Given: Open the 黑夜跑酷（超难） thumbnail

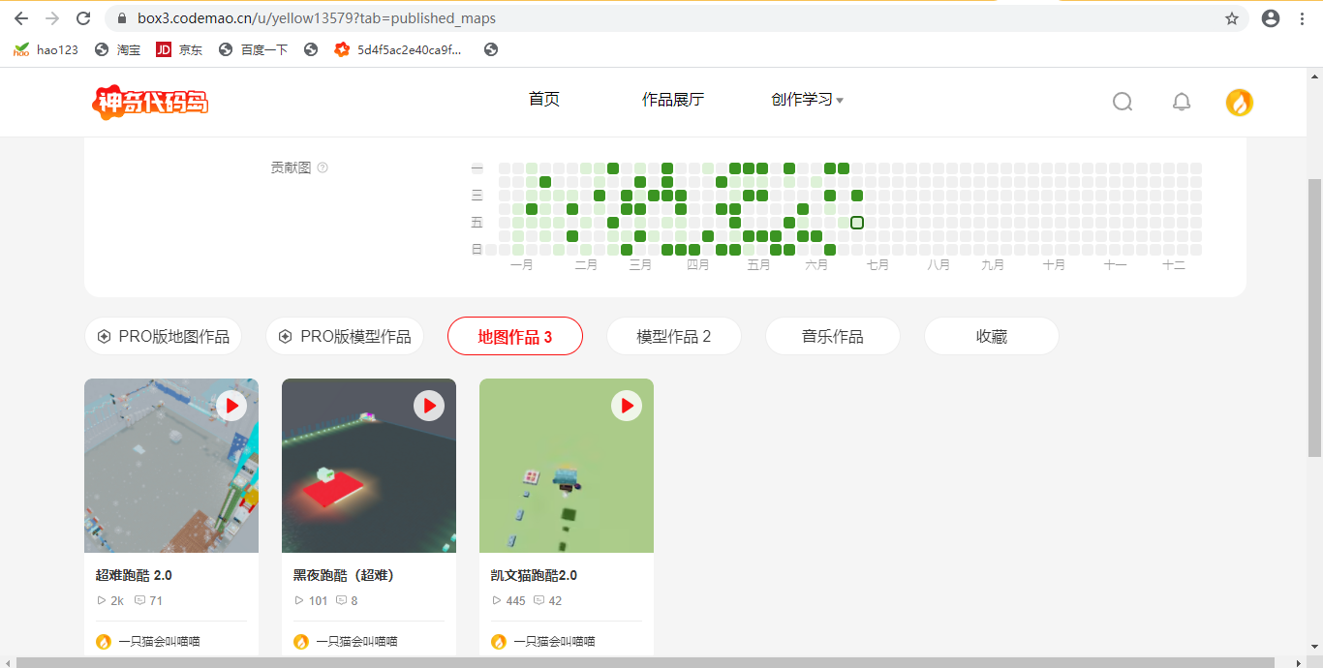Looking at the screenshot, I should point(369,466).
